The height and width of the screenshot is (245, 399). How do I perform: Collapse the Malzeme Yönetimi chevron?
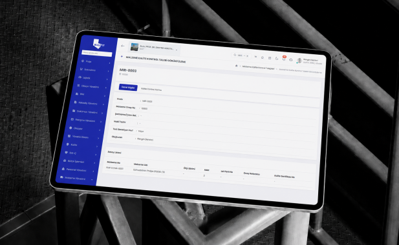92,180
